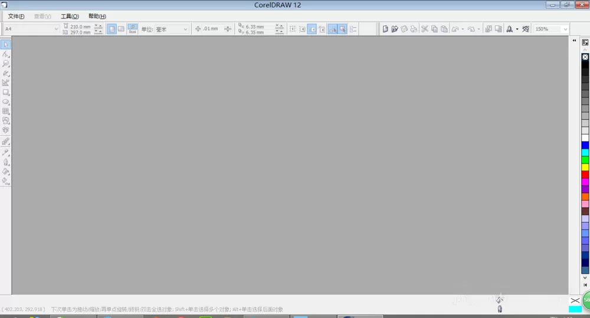This screenshot has width=590, height=318.
Task: Click the nudge offset .01 mm field
Action: tap(212, 29)
